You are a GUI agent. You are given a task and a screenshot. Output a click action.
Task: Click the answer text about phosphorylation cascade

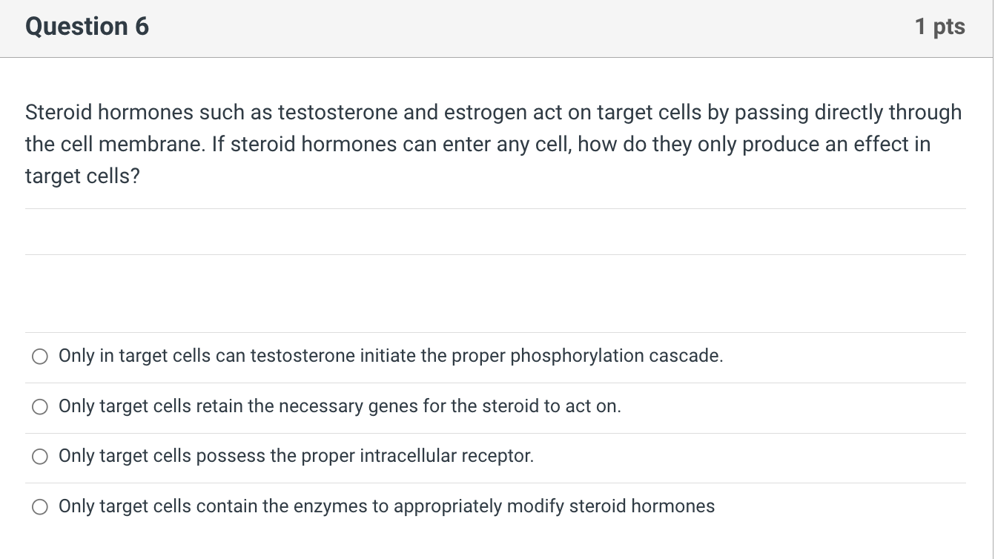tap(391, 356)
